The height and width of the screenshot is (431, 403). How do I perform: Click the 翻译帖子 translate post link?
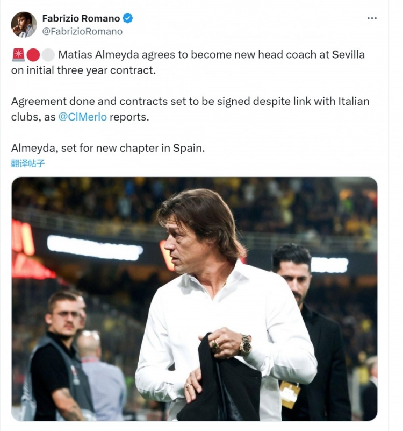click(28, 164)
